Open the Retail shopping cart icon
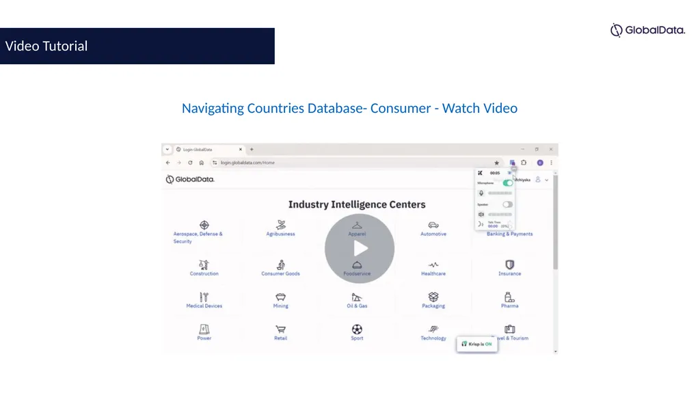700x393 pixels. (x=281, y=329)
